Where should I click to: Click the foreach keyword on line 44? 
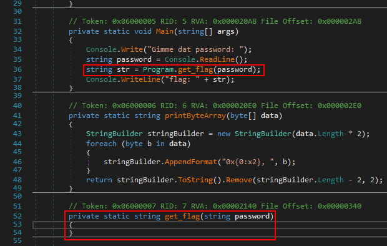tap(101, 144)
